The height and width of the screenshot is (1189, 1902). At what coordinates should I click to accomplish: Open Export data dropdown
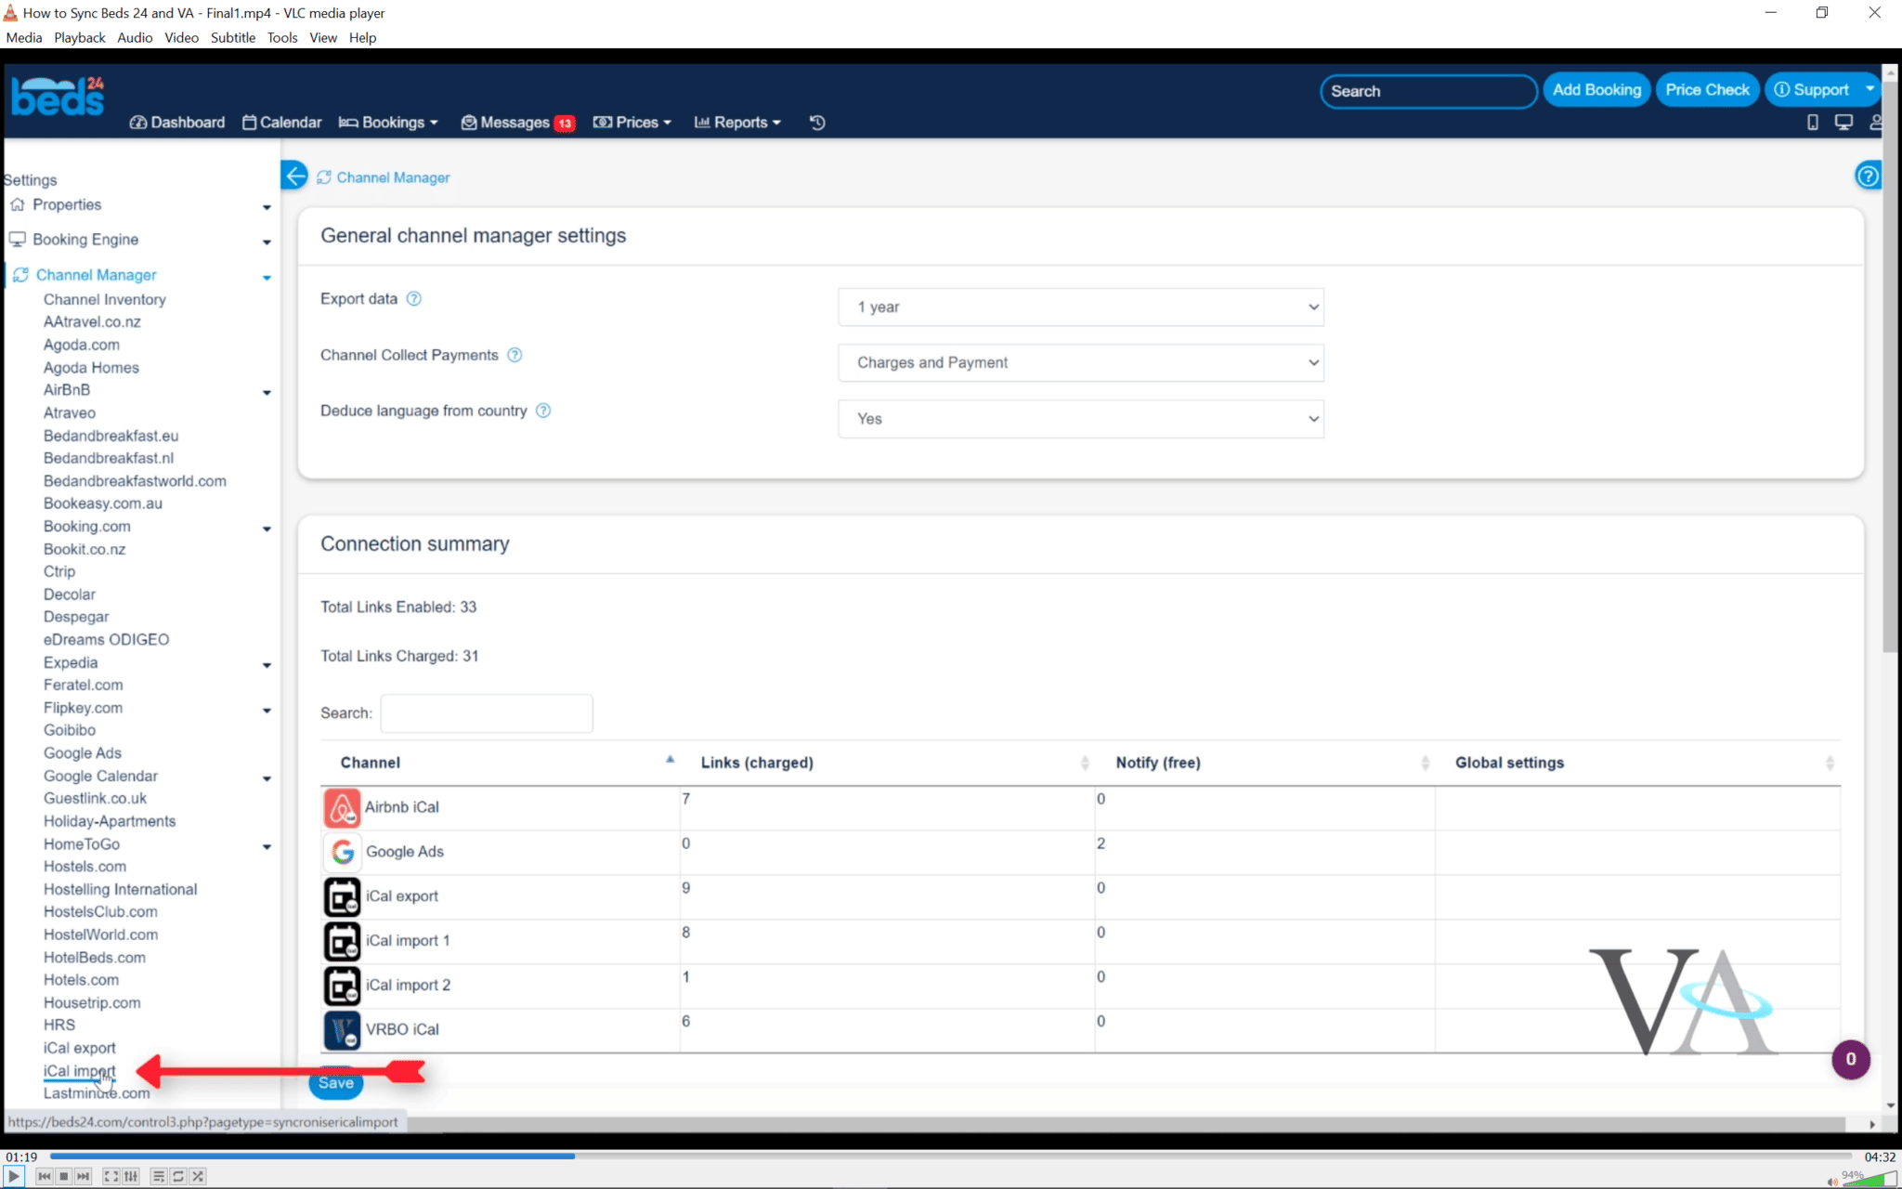click(1080, 307)
